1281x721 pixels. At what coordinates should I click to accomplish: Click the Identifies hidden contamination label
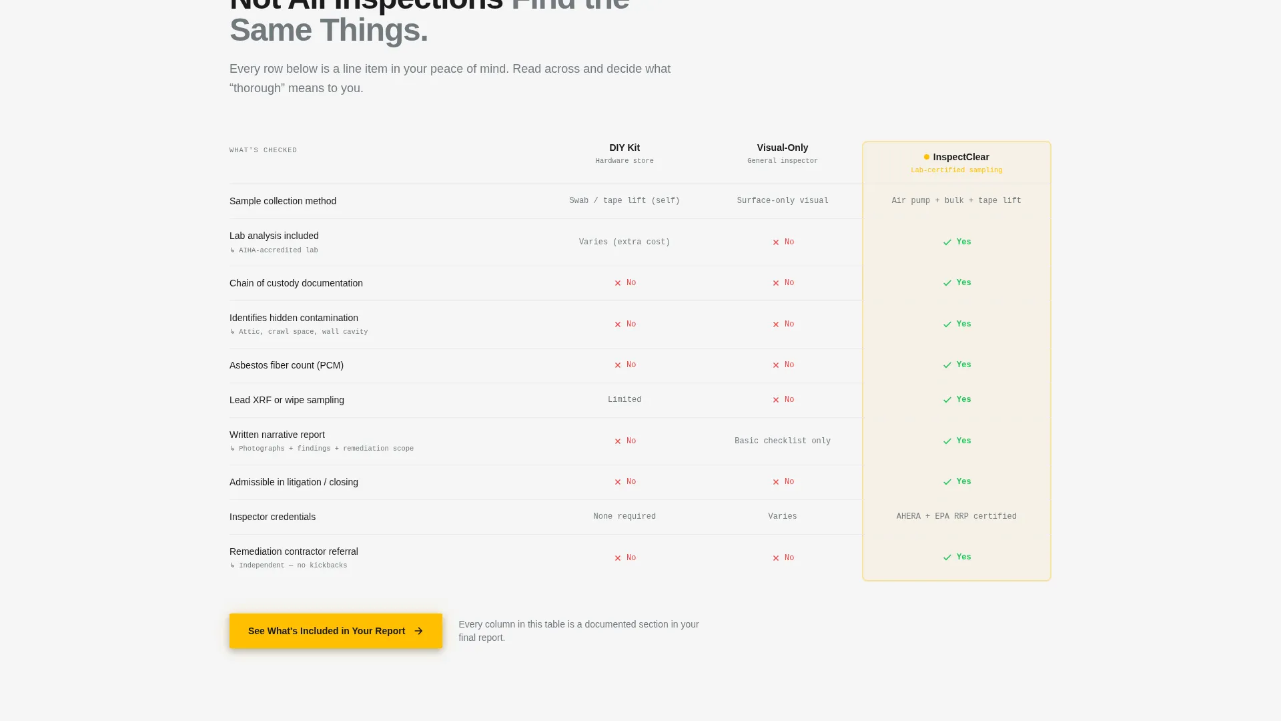click(x=294, y=318)
